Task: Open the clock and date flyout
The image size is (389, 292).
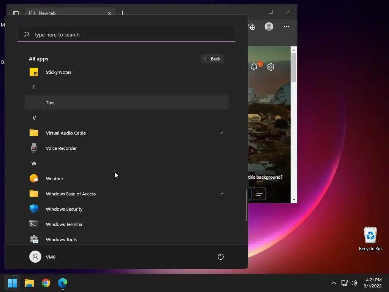Action: [373, 283]
